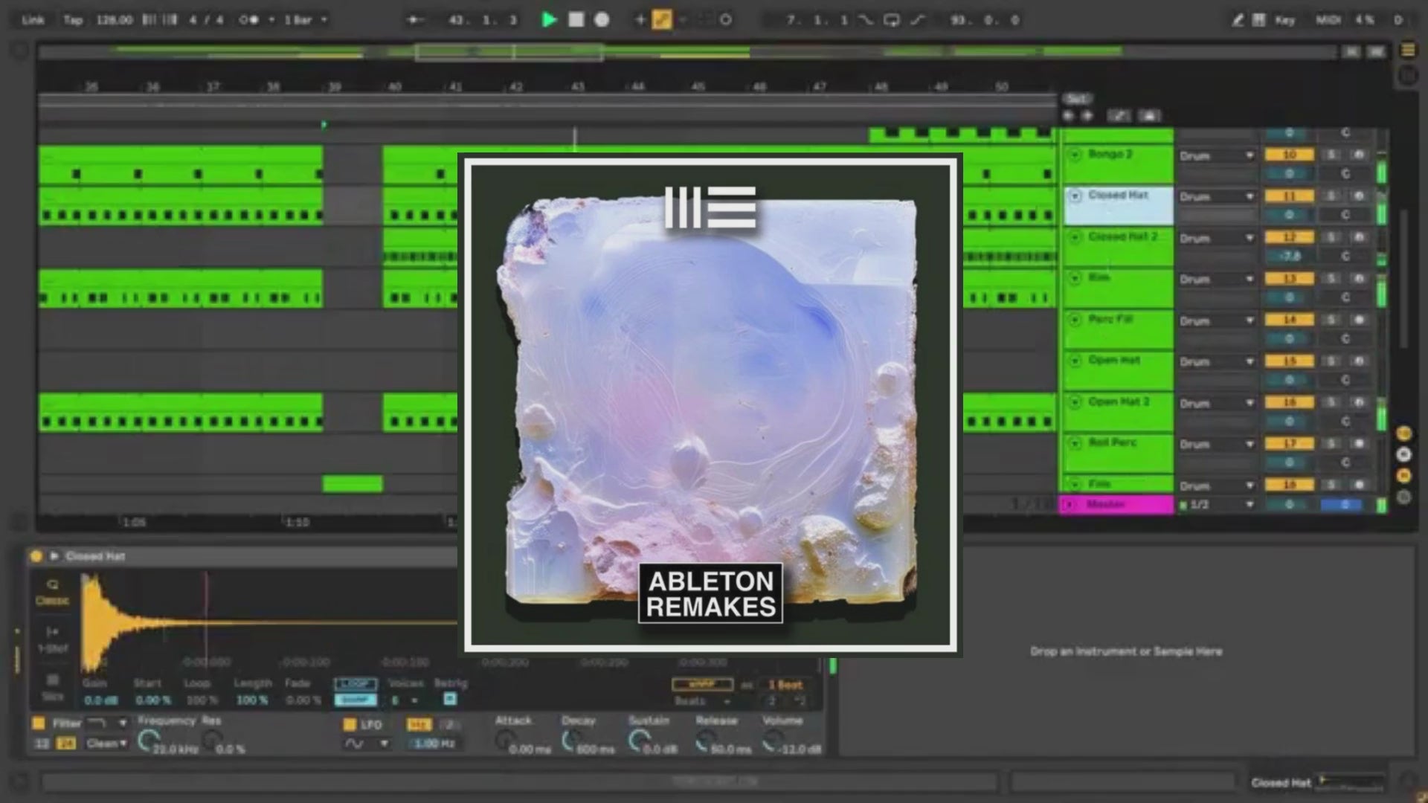Switch Simpler to Classic mode

[x=52, y=592]
